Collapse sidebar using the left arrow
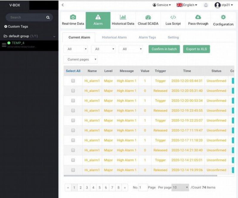The width and height of the screenshot is (238, 198). (x=63, y=5)
